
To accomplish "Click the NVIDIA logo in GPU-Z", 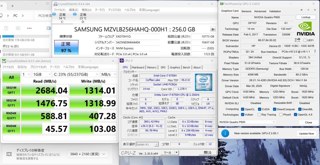I will [x=306, y=29].
